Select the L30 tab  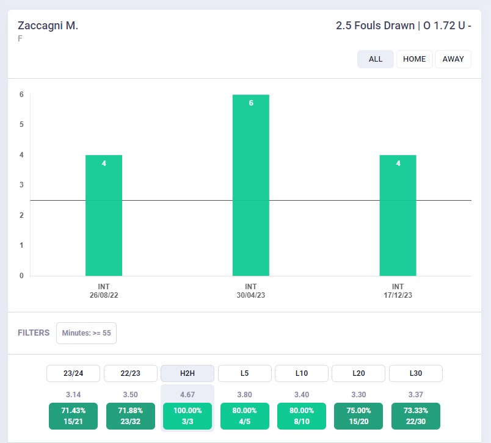click(416, 373)
